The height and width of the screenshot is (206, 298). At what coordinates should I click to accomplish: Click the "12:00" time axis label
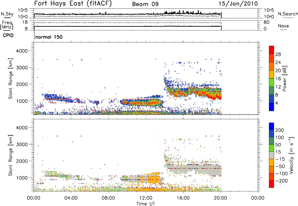coord(146,198)
